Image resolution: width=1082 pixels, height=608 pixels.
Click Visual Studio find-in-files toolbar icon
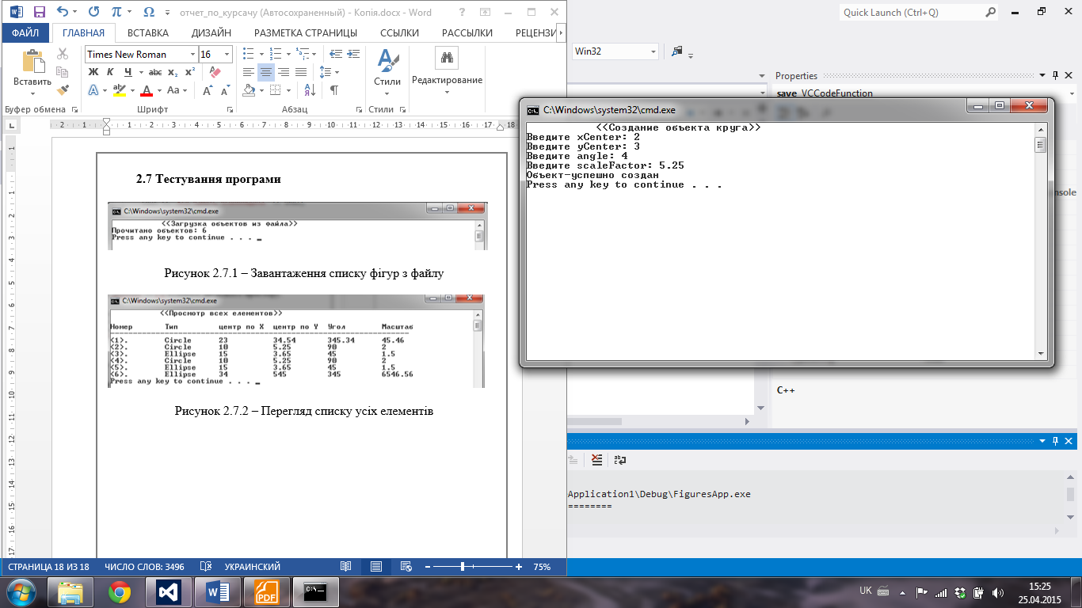coord(677,51)
